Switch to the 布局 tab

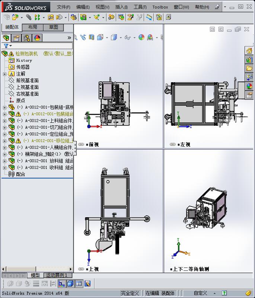tap(33, 27)
